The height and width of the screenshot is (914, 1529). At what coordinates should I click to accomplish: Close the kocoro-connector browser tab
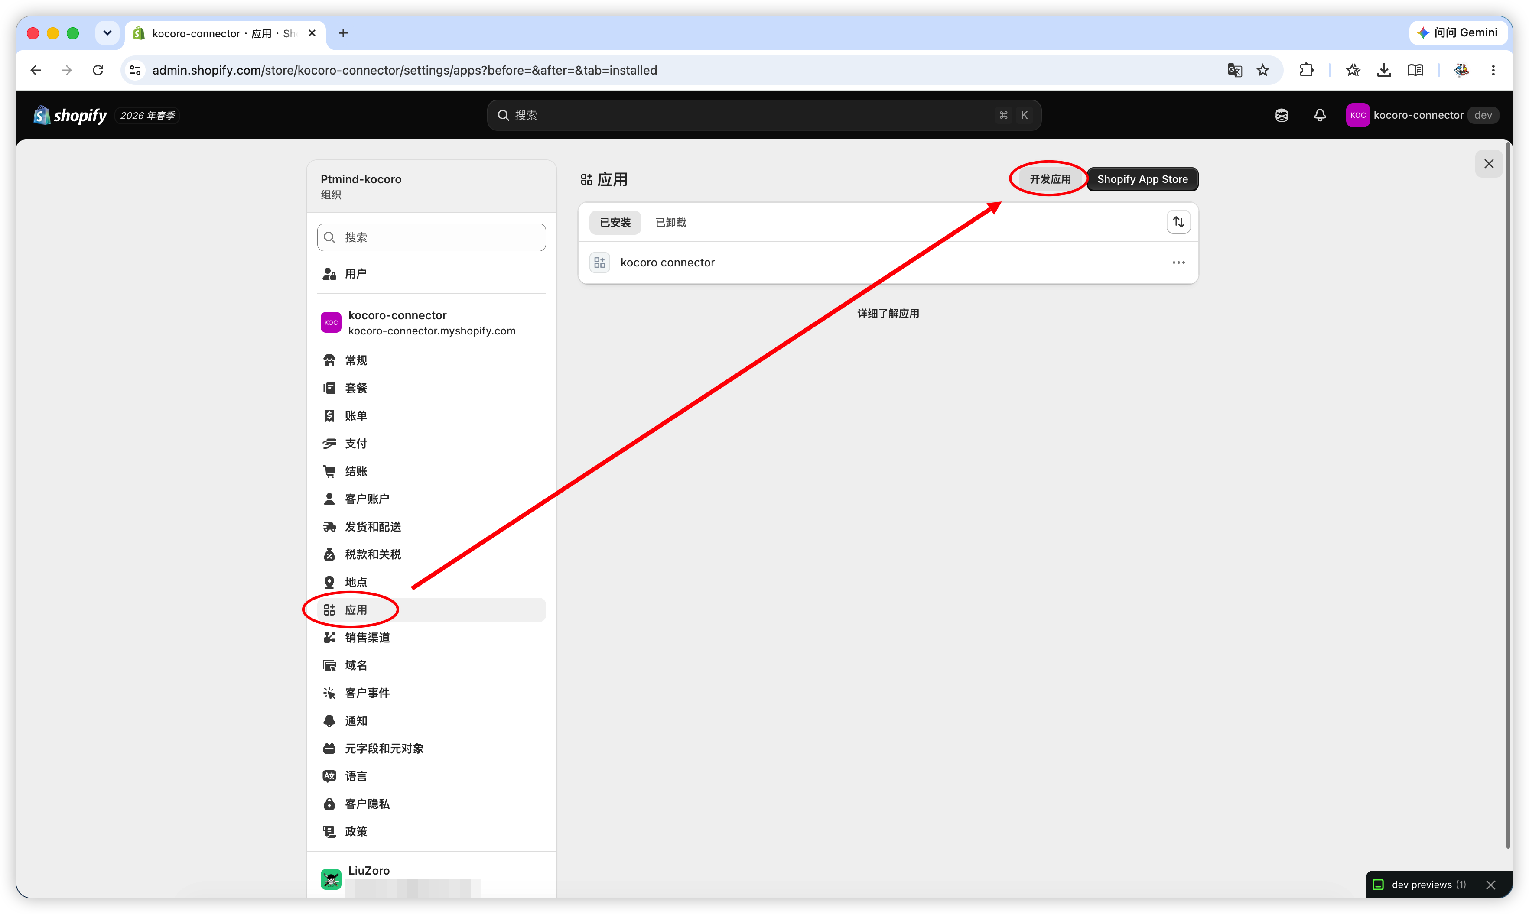click(312, 32)
